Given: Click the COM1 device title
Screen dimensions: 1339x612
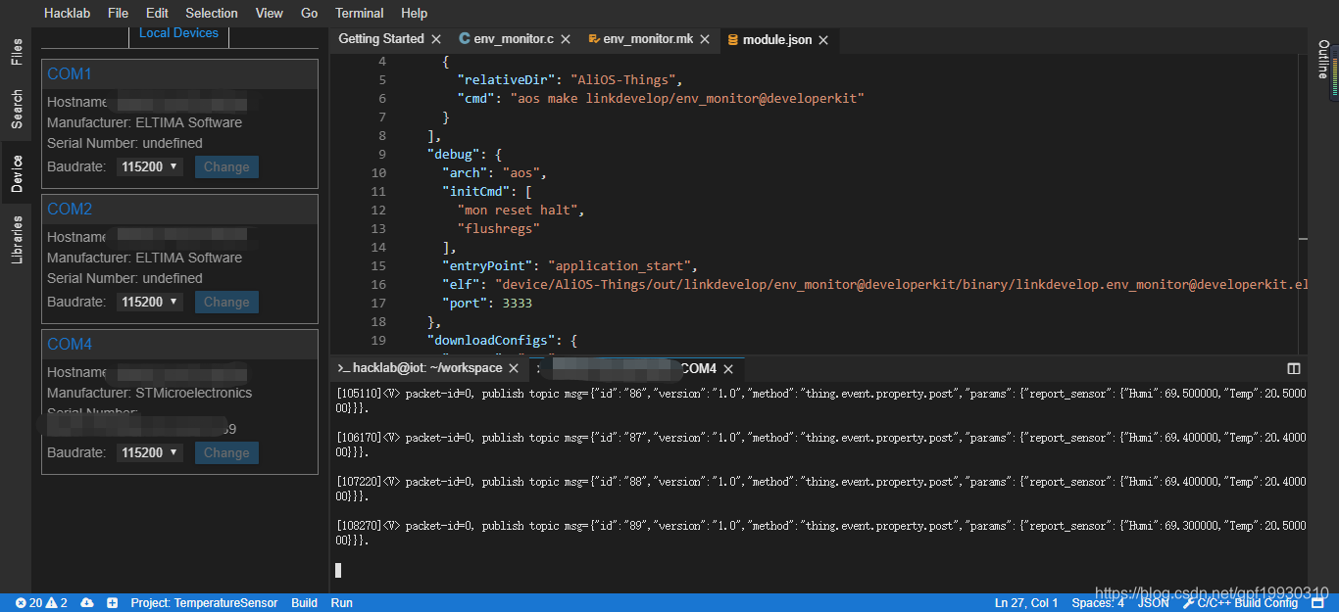Looking at the screenshot, I should click(70, 74).
